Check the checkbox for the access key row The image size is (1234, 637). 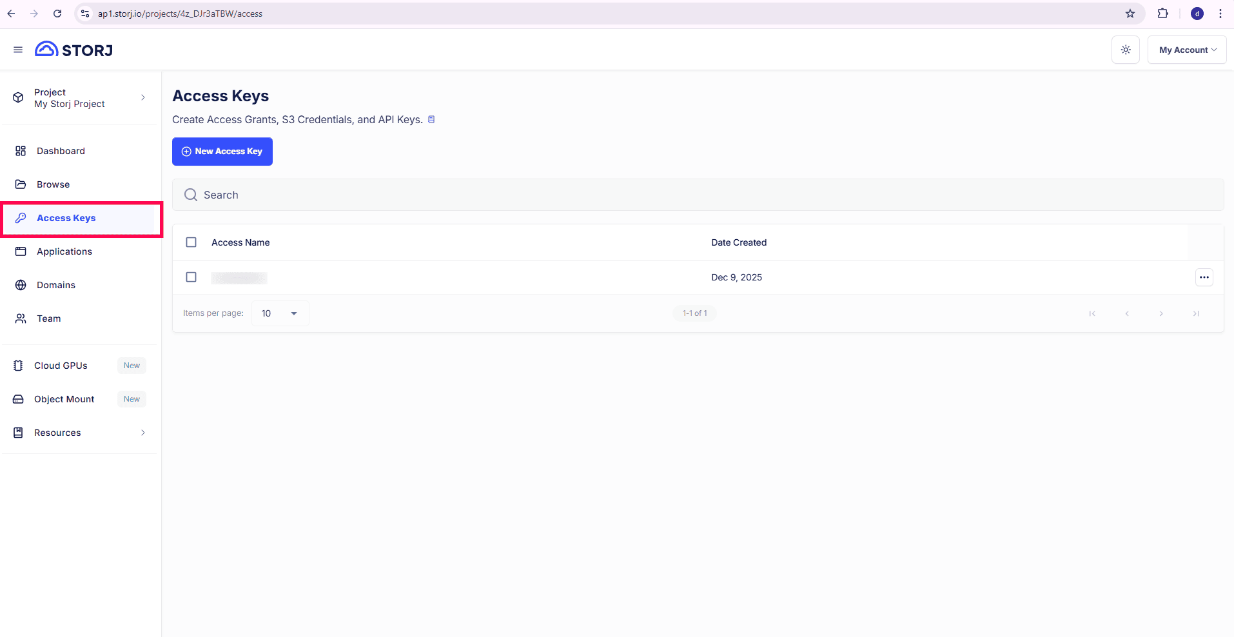click(191, 277)
